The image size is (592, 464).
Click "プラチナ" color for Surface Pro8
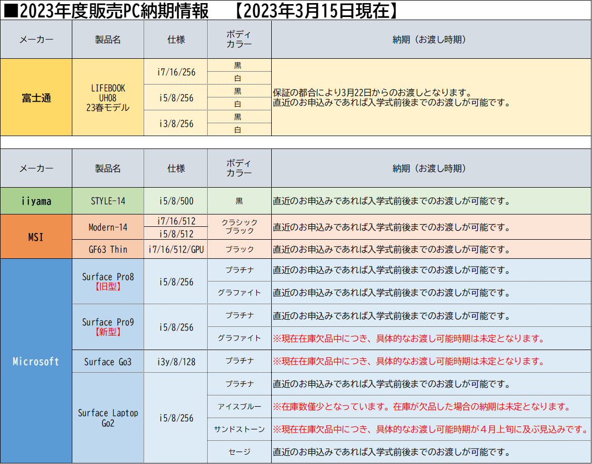click(x=239, y=270)
